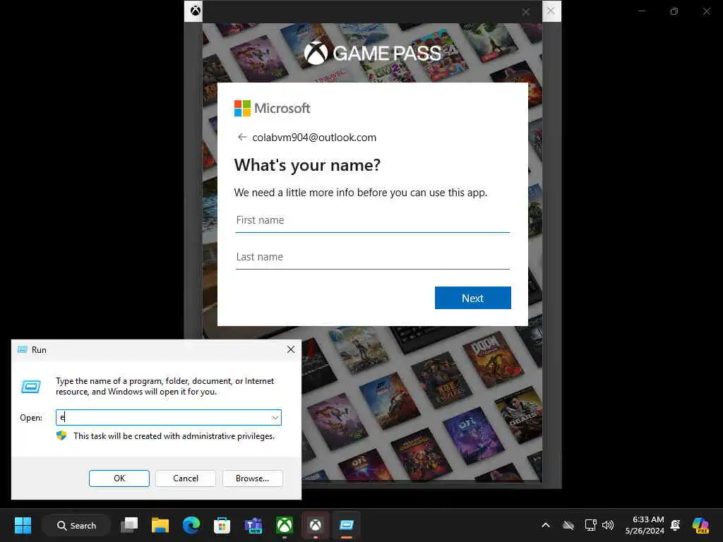
Task: Open taskbar Search box
Action: (76, 525)
